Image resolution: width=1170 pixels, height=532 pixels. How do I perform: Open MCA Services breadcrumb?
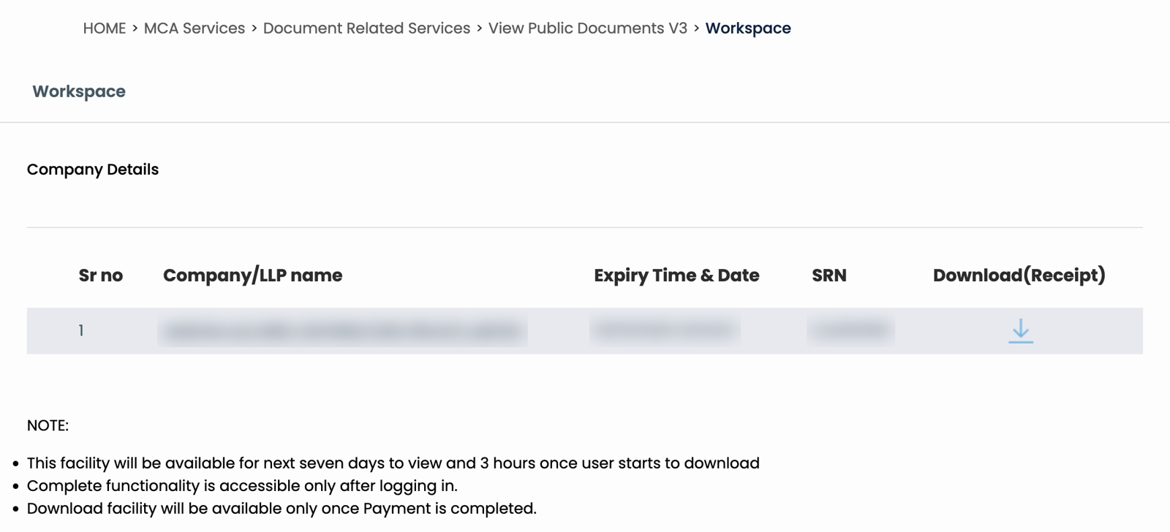coord(195,28)
